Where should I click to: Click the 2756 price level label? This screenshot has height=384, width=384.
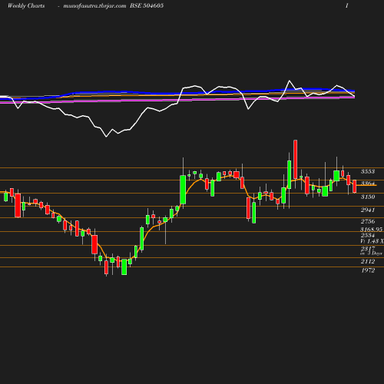(368, 221)
